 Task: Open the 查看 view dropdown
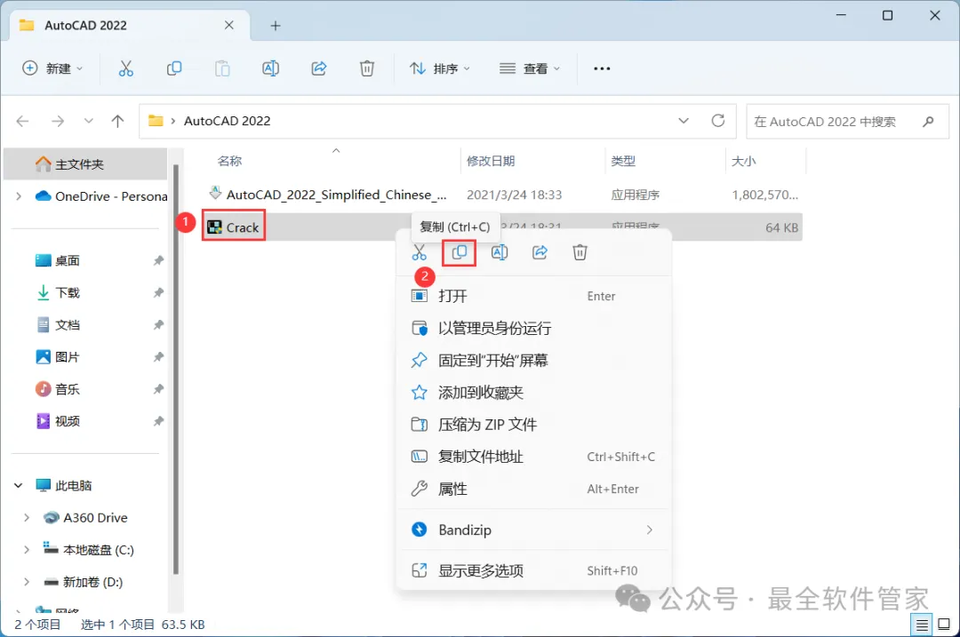[x=530, y=68]
